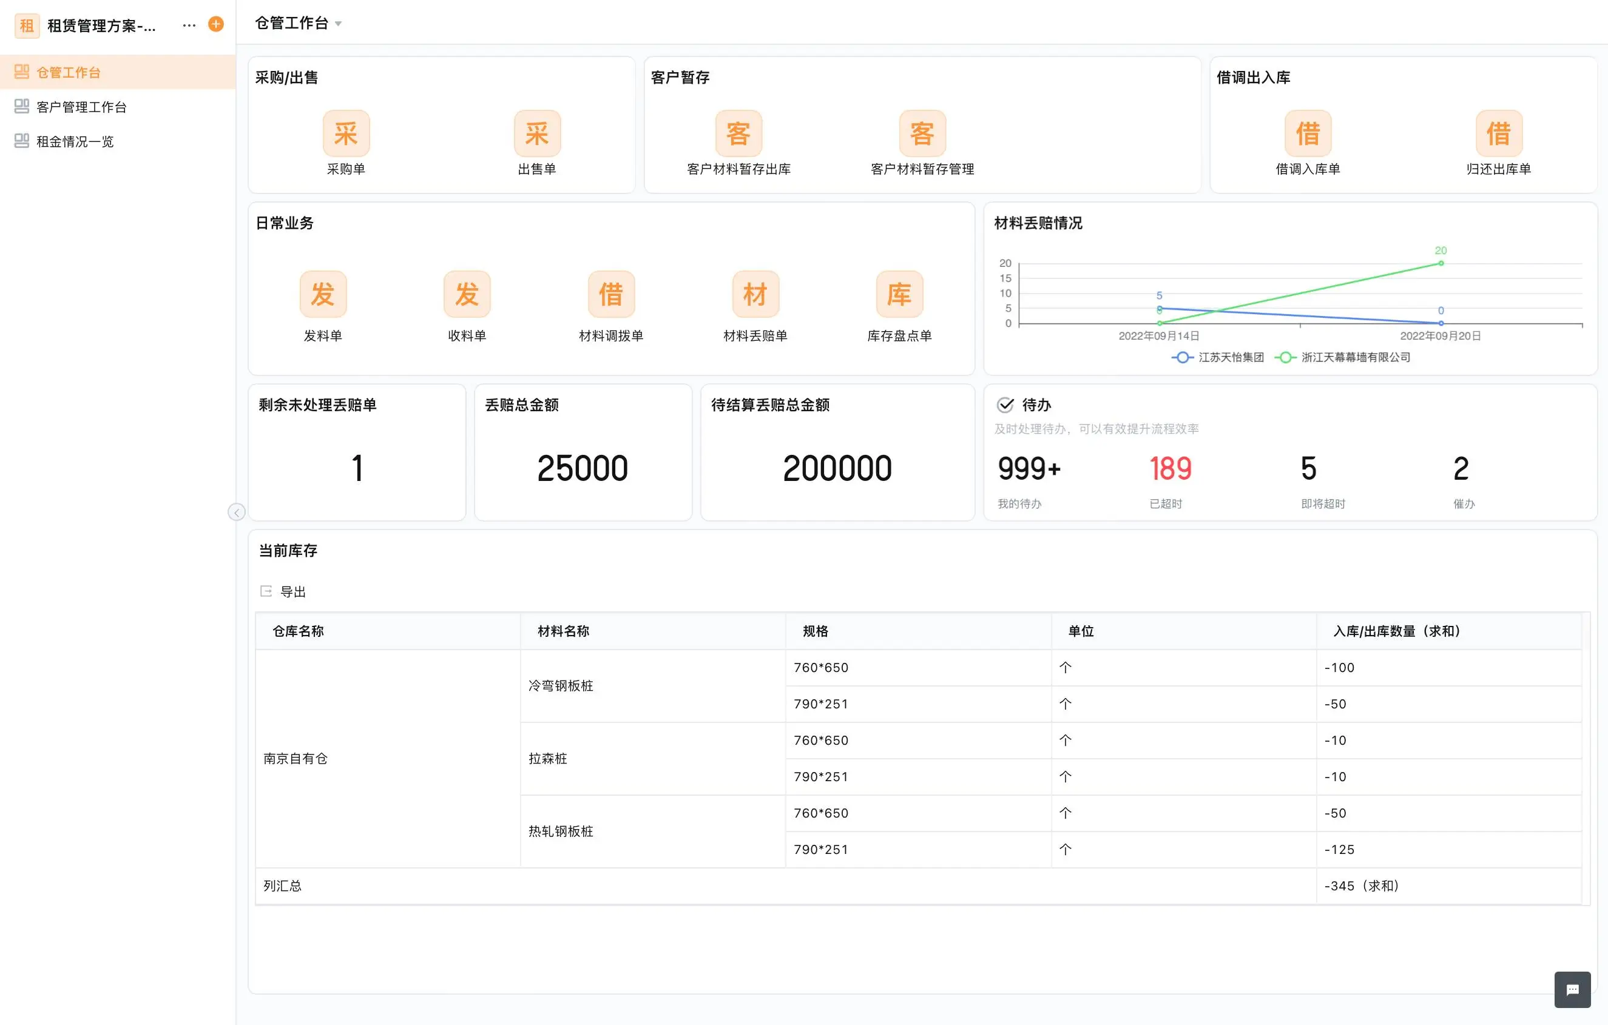Open the 189 已超时 overdue tasks
1608x1025 pixels.
click(1170, 469)
